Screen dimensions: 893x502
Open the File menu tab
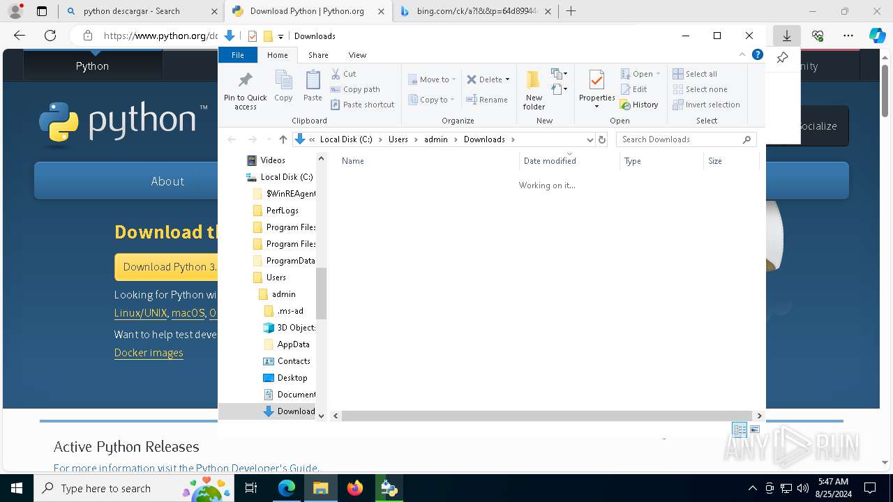click(x=238, y=54)
